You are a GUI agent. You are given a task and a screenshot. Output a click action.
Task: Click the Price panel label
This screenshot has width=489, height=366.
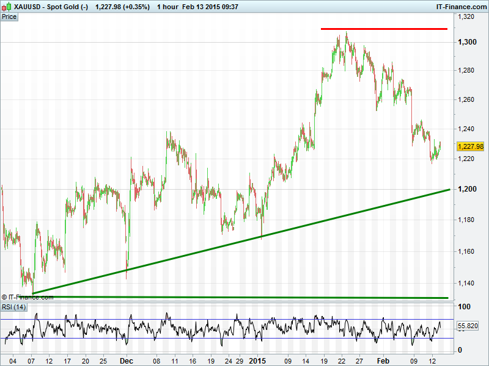pos(10,16)
